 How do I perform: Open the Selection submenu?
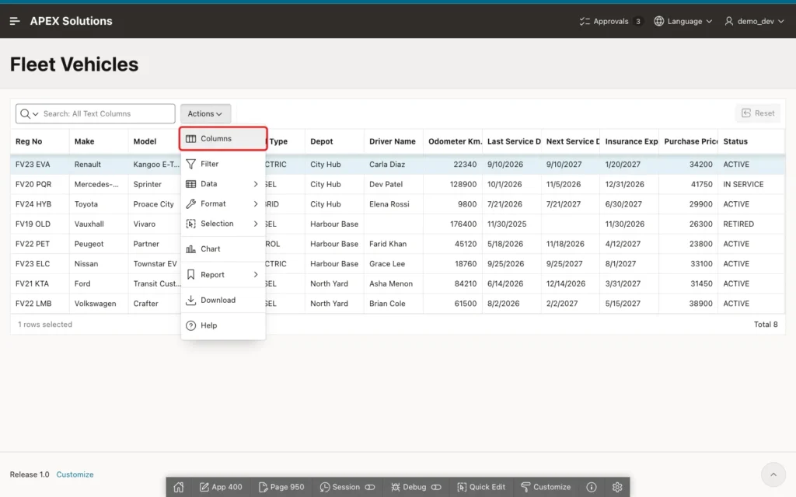(223, 224)
